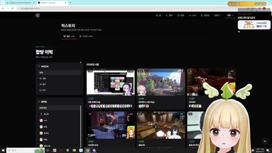Filter by the 게임 game category
The height and width of the screenshot is (153, 272).
[59, 78]
